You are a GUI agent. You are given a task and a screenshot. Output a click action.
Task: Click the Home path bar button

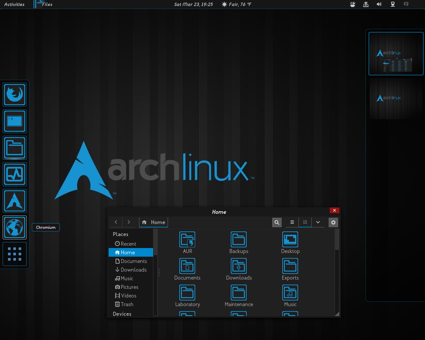coord(153,222)
